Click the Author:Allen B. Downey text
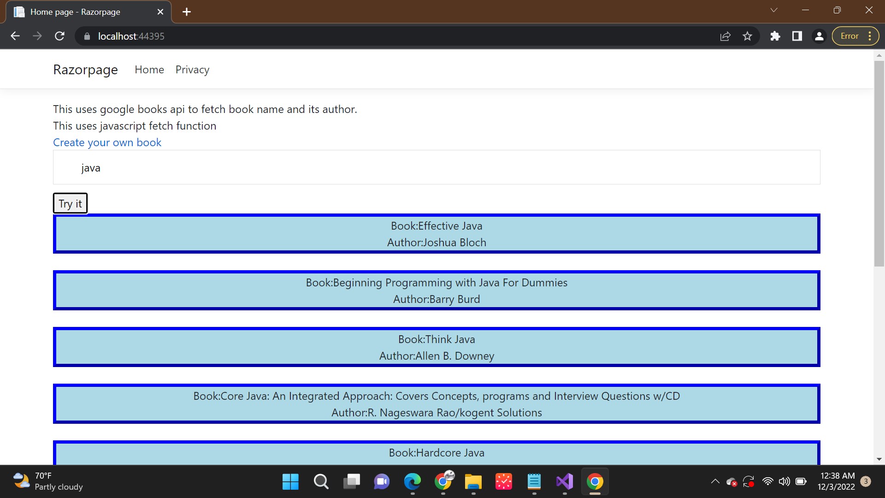This screenshot has height=498, width=885. click(437, 356)
